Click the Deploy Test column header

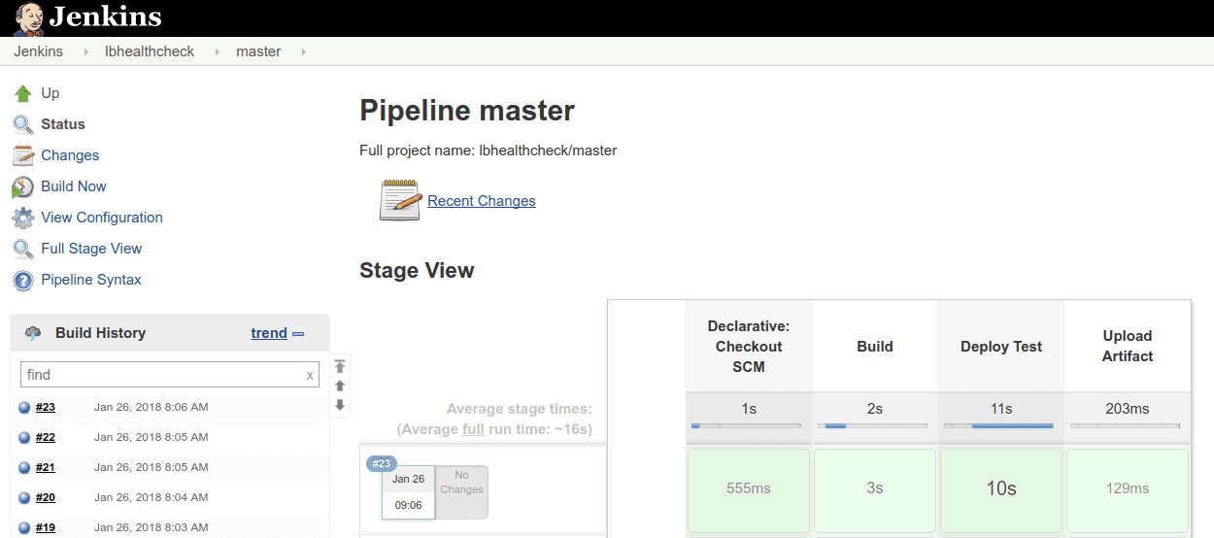point(1001,347)
